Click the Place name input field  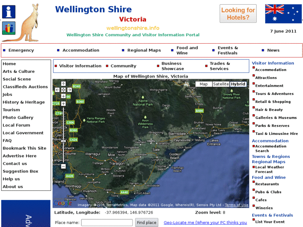click(x=107, y=222)
